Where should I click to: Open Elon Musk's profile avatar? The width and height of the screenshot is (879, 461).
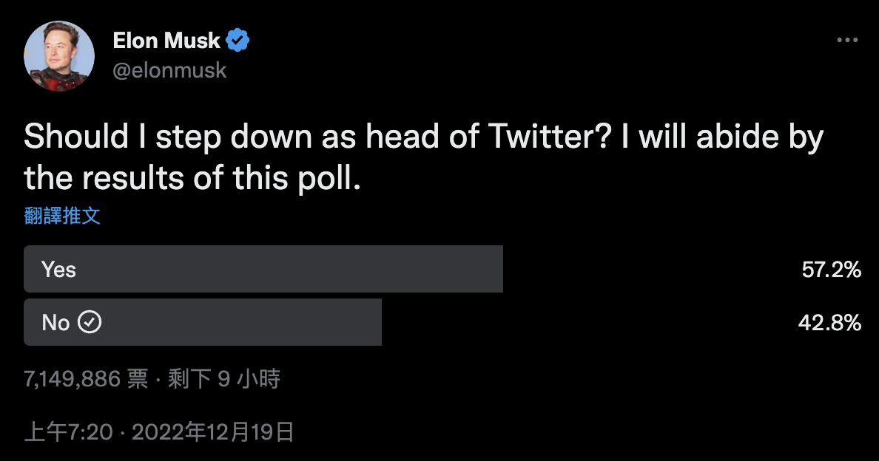pyautogui.click(x=59, y=56)
